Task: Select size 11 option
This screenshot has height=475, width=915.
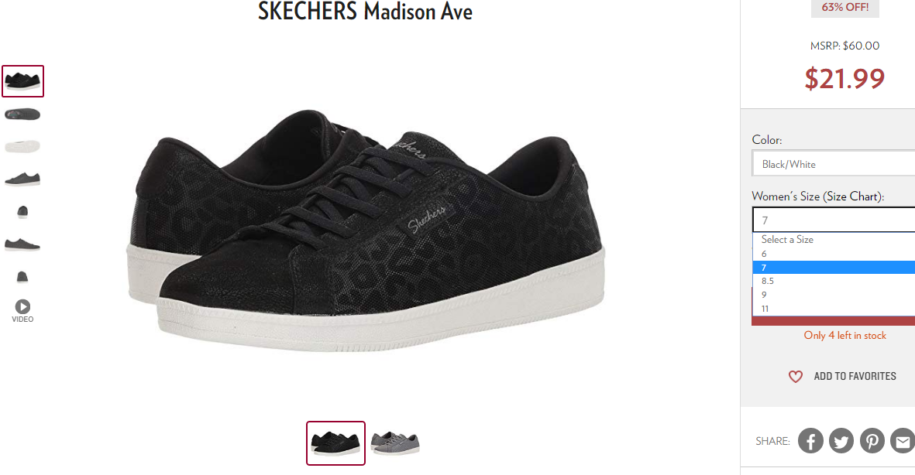Action: coord(834,309)
